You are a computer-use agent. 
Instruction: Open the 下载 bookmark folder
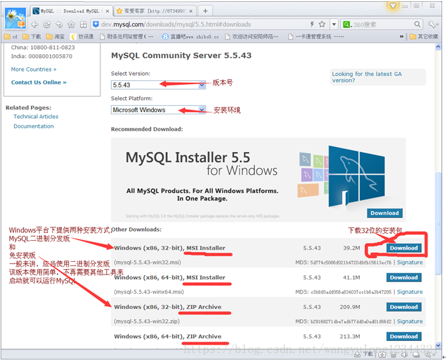tap(31, 36)
